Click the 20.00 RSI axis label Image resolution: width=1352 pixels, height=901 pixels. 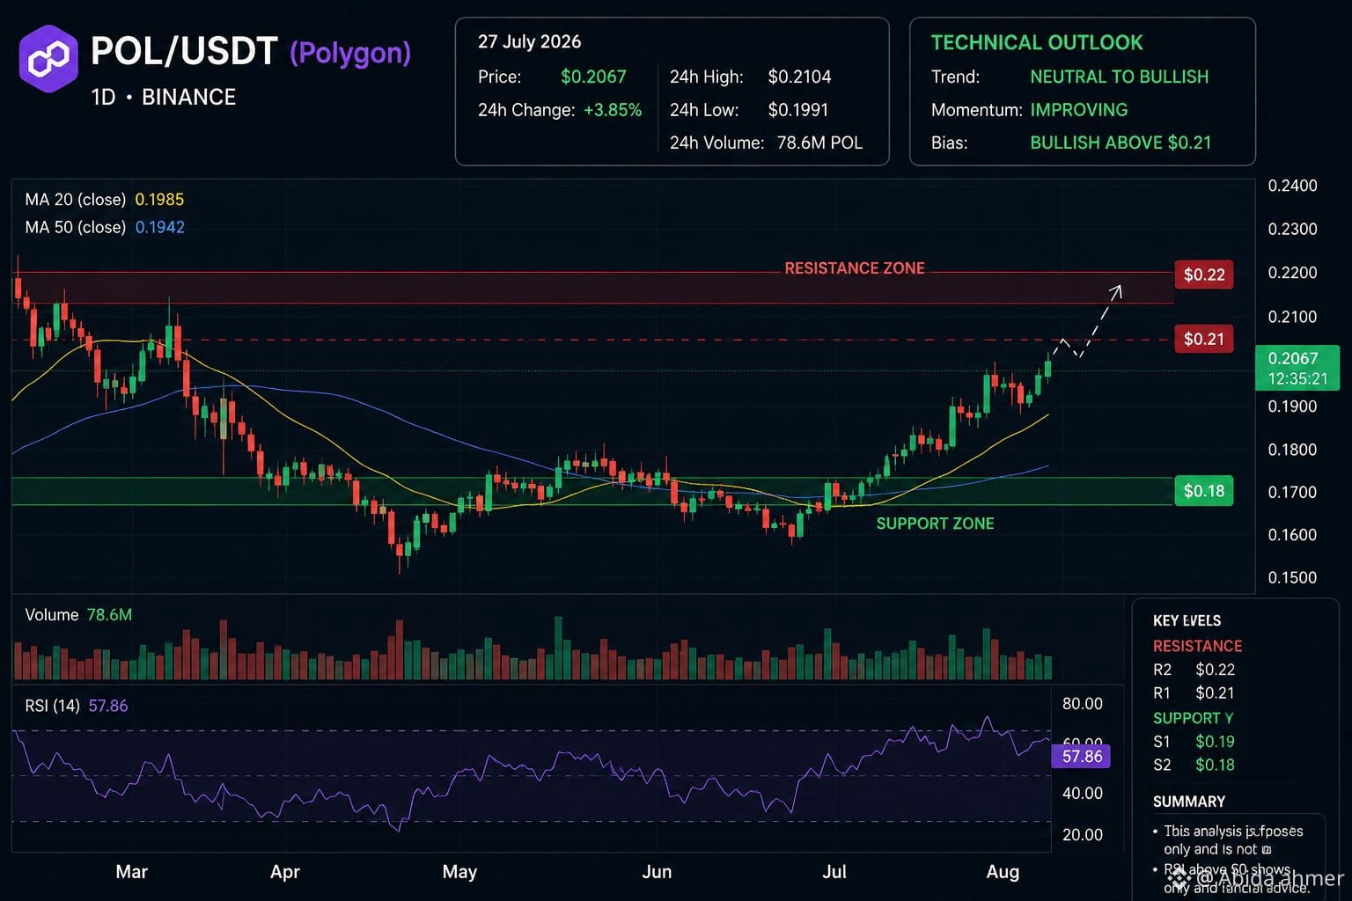click(1082, 835)
